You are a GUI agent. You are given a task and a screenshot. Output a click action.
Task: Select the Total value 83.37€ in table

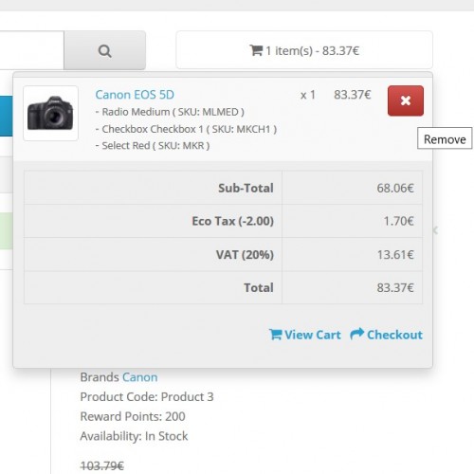point(395,287)
